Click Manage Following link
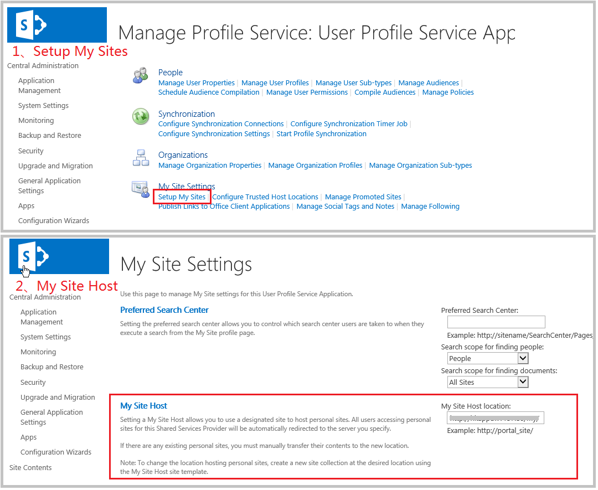598x490 pixels. pos(430,207)
